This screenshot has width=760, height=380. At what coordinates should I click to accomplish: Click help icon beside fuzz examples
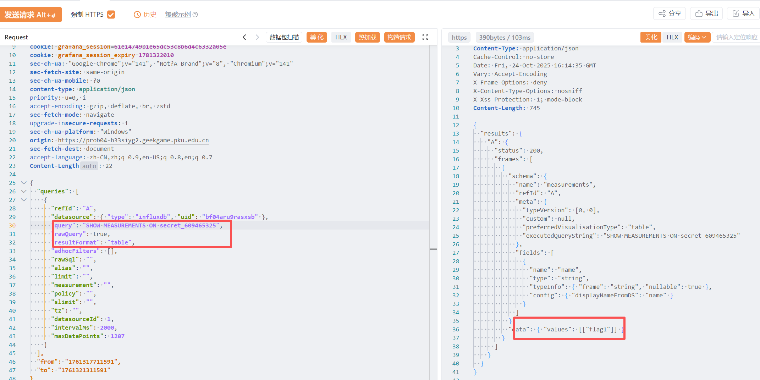tap(195, 15)
